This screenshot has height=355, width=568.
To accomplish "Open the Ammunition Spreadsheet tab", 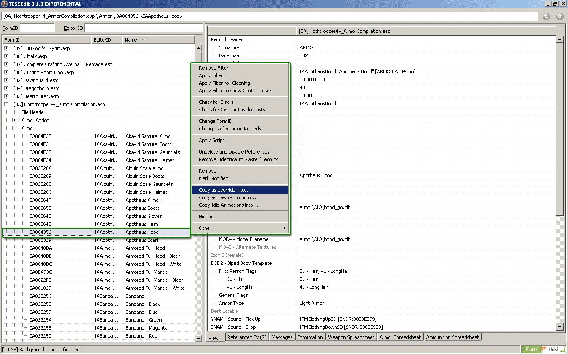I will pyautogui.click(x=452, y=337).
